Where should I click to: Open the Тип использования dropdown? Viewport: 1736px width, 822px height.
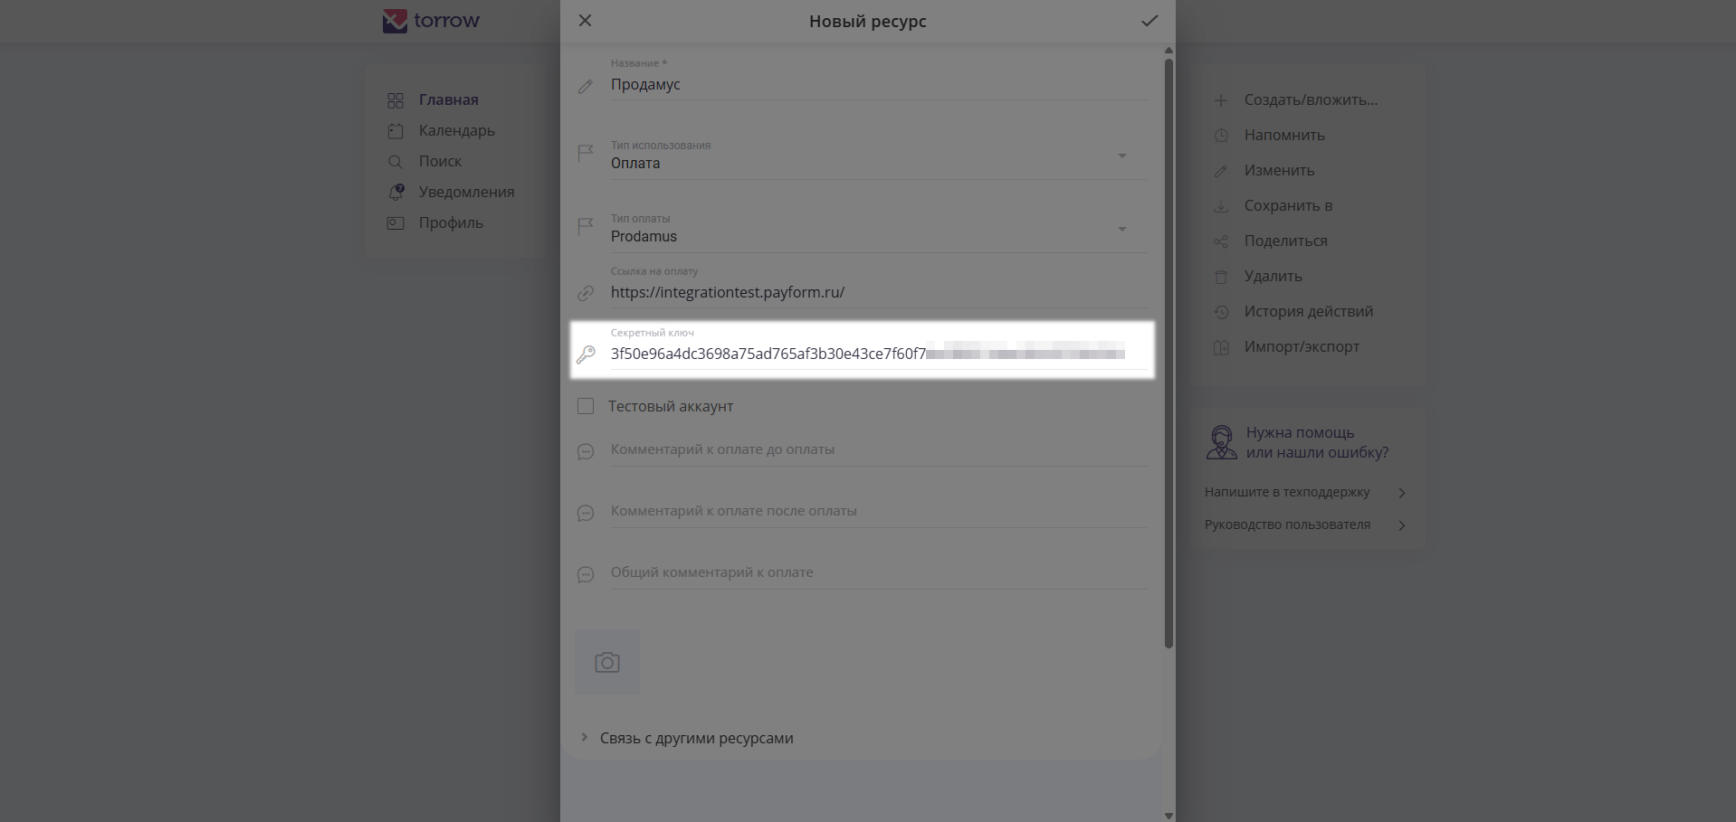click(1121, 156)
